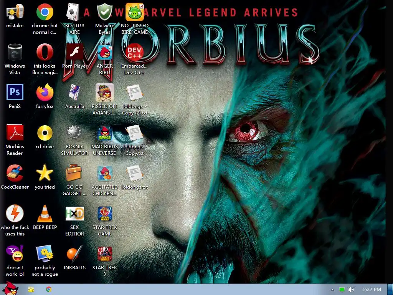Viewport: 393px width, 295px height.
Task: Click the Show Desktop strip
Action: coord(390,290)
